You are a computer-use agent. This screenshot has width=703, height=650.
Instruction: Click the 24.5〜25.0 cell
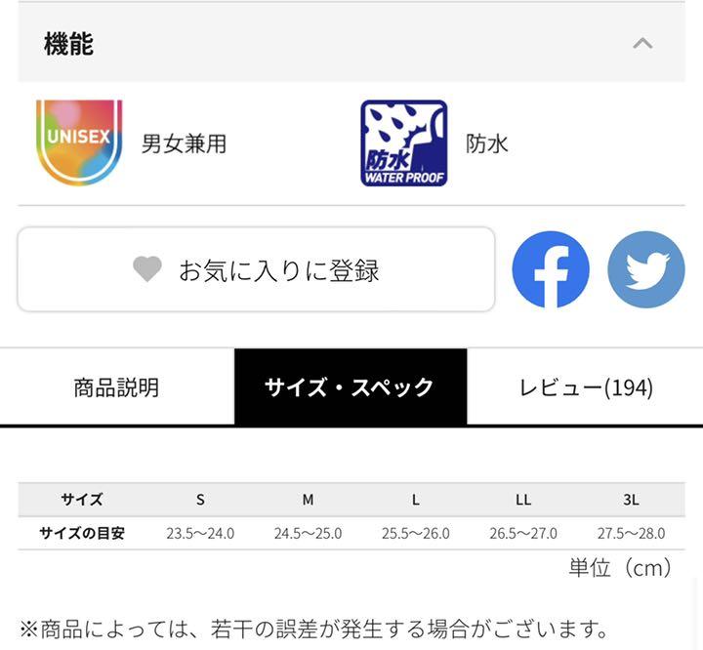[308, 534]
